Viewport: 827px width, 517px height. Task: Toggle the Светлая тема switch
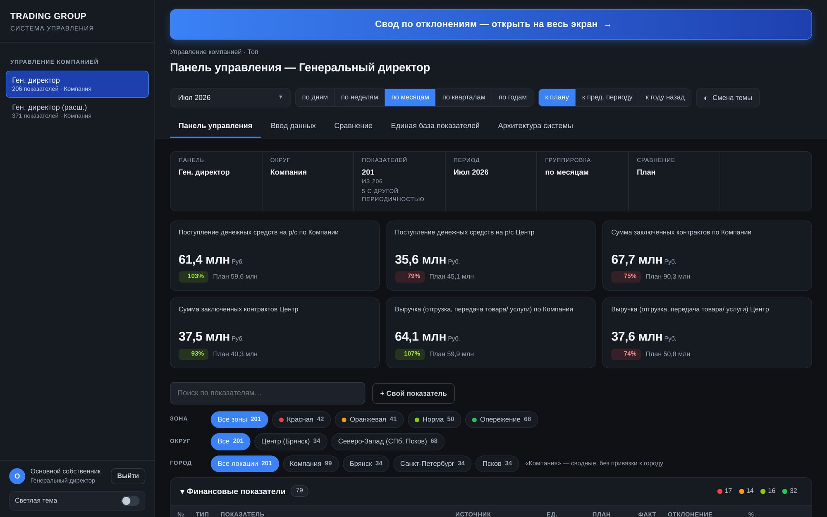tap(130, 501)
